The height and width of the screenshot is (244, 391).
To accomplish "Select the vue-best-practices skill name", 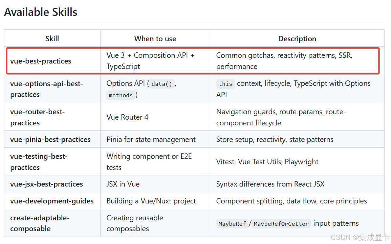I will click(x=41, y=61).
